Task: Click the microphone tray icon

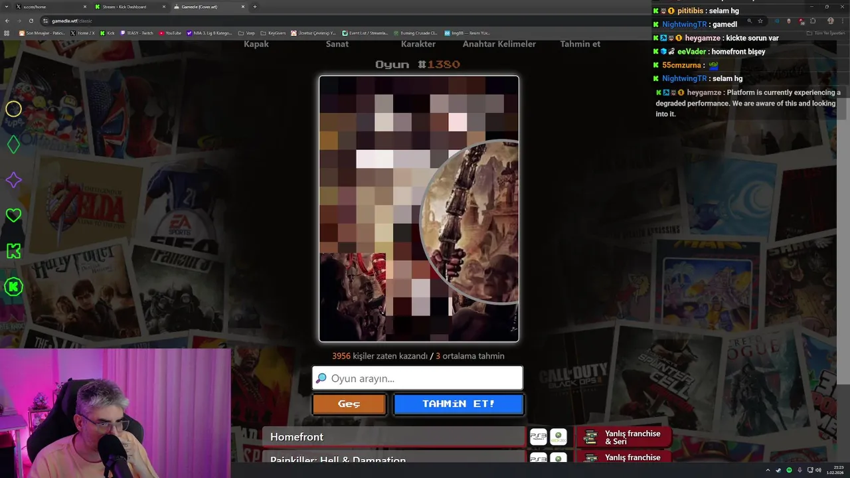Action: (800, 470)
